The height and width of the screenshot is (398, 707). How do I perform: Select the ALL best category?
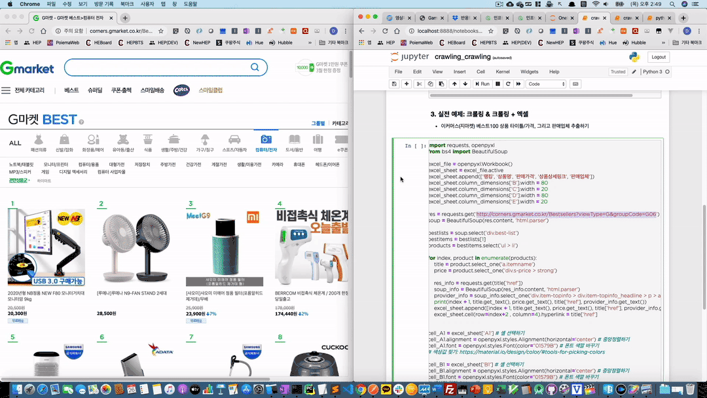click(15, 143)
